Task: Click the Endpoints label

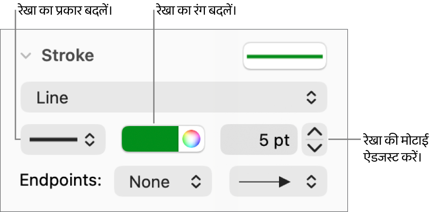Action: point(61,181)
